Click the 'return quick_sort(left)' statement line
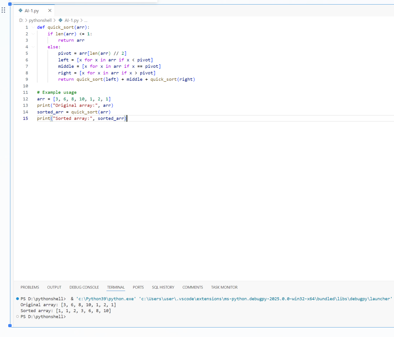 click(126, 79)
